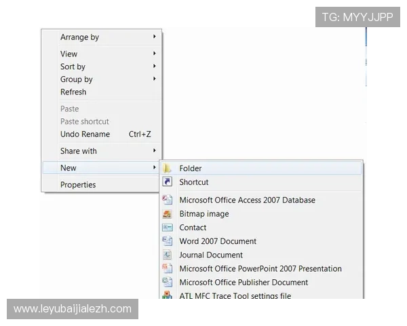The width and height of the screenshot is (407, 326).
Task: Click the Word 2007 Document icon
Action: pos(168,241)
